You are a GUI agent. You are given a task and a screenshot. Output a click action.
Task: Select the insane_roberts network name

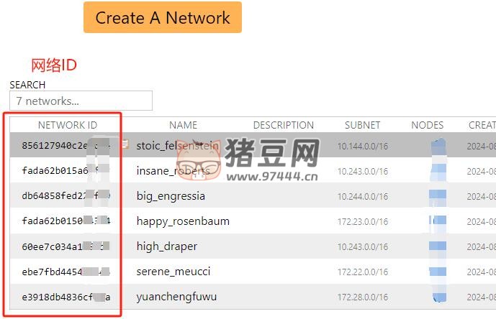pyautogui.click(x=173, y=171)
